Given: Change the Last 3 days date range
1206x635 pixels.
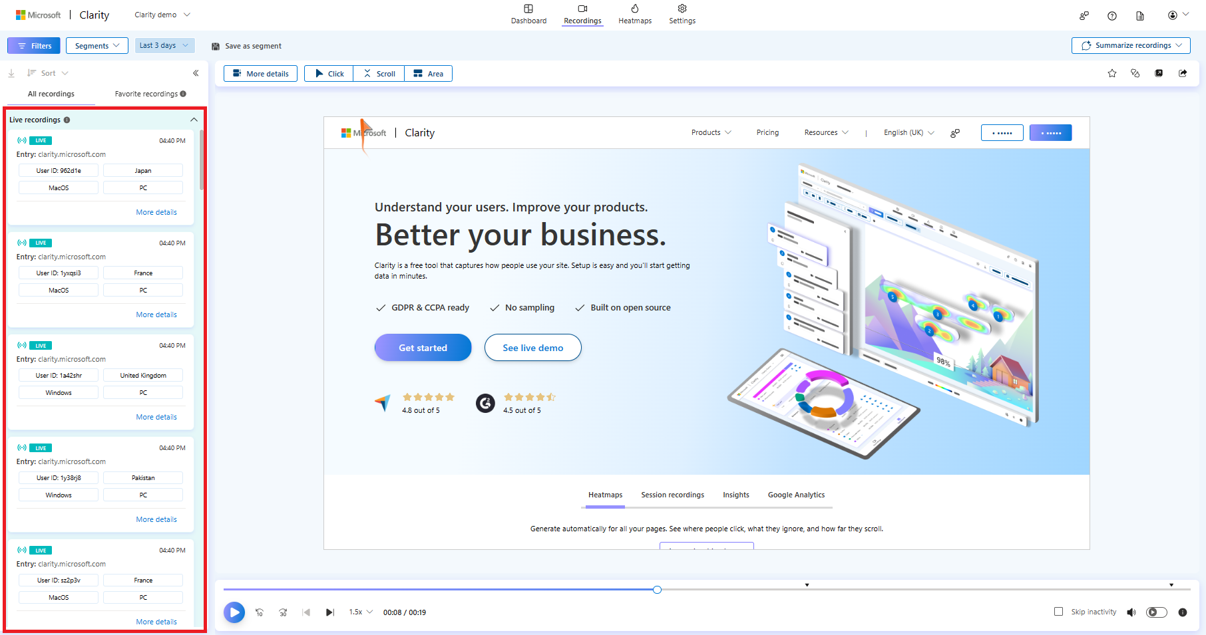Looking at the screenshot, I should click(x=164, y=45).
